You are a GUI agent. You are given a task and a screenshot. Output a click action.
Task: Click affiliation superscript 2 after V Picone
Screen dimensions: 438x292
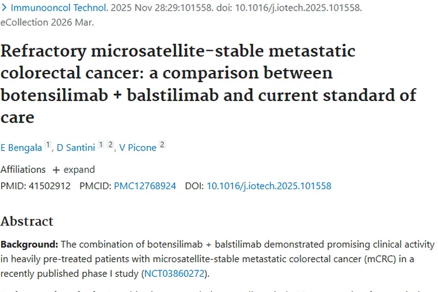[162, 145]
